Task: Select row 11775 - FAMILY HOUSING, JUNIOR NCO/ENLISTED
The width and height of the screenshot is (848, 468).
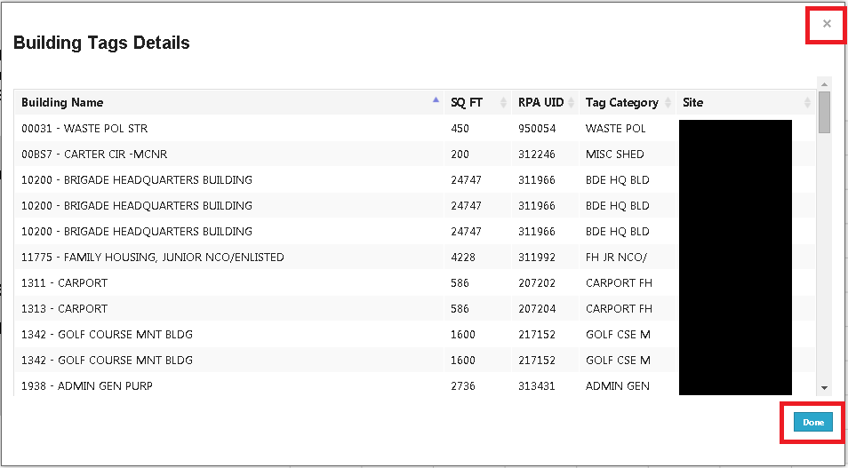Action: tap(415, 258)
